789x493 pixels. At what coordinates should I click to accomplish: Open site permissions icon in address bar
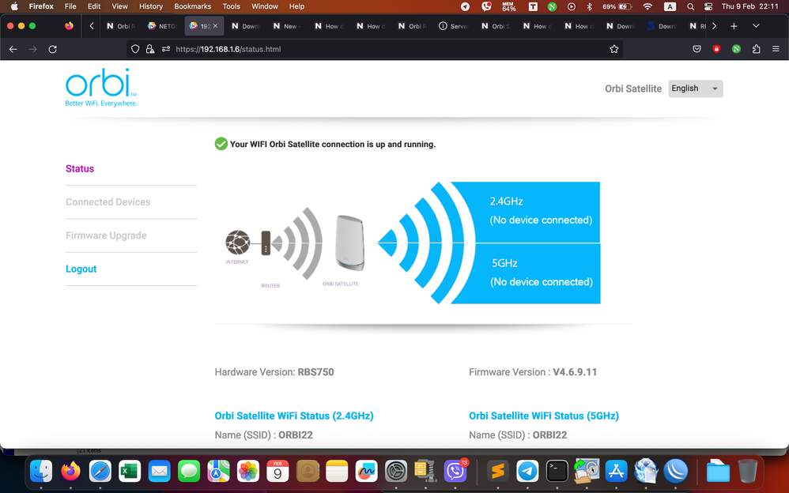(165, 49)
